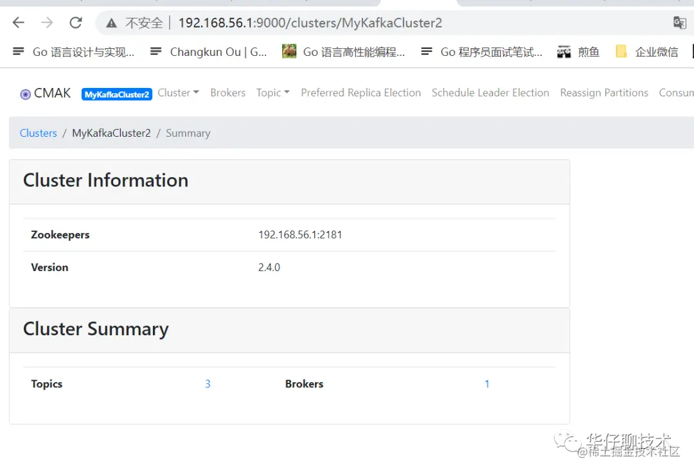Screen dimensions: 694x472
Task: Open Changkun Ou bookmark
Action: (208, 52)
